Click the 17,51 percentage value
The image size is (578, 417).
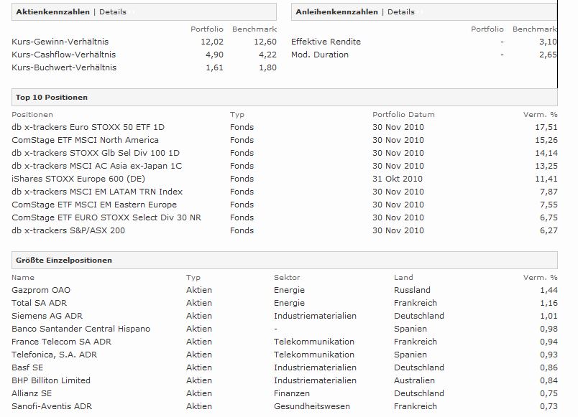546,127
